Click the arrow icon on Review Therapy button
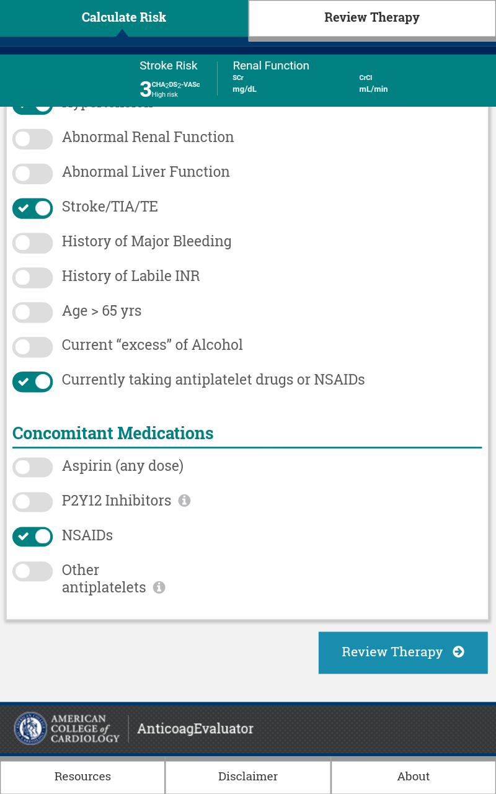Screen dimensions: 496x794 (458, 652)
